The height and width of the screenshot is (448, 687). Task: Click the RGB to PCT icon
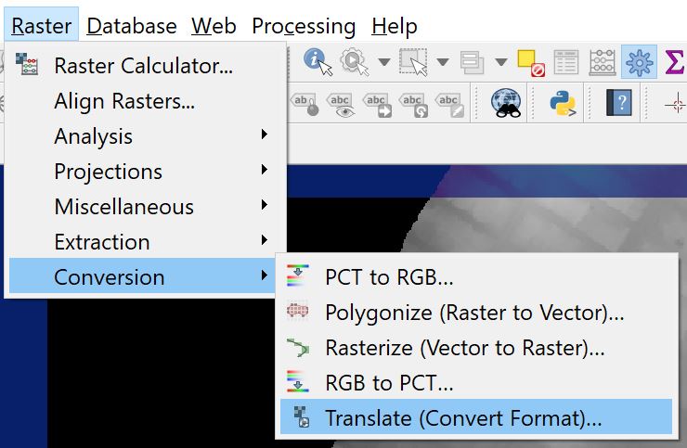coord(297,381)
